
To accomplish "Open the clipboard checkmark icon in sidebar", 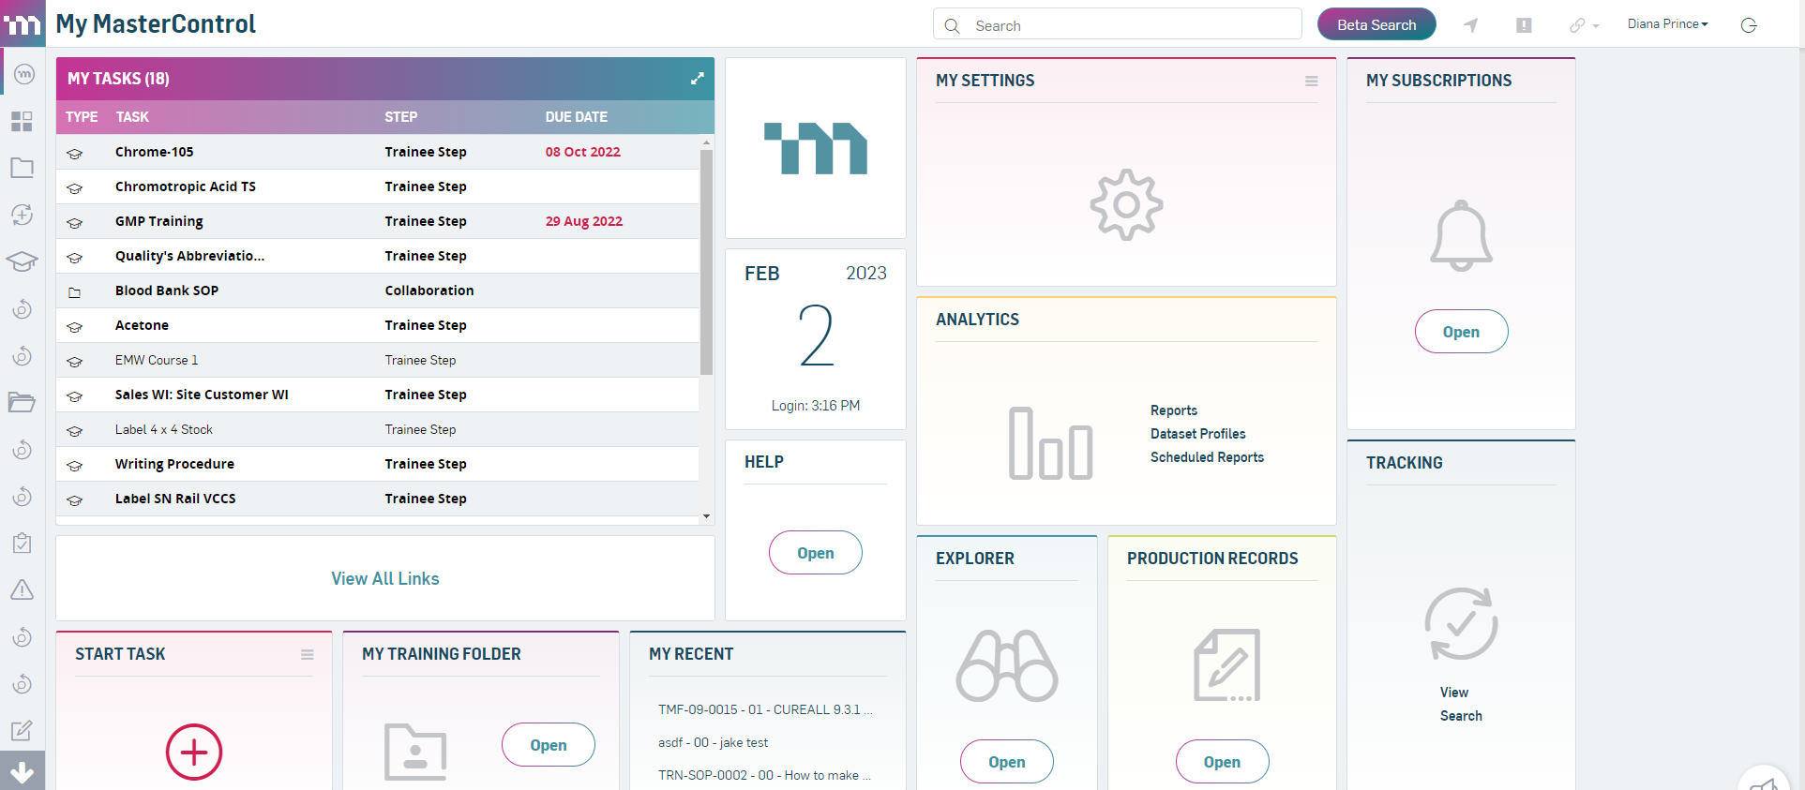I will pos(22,543).
